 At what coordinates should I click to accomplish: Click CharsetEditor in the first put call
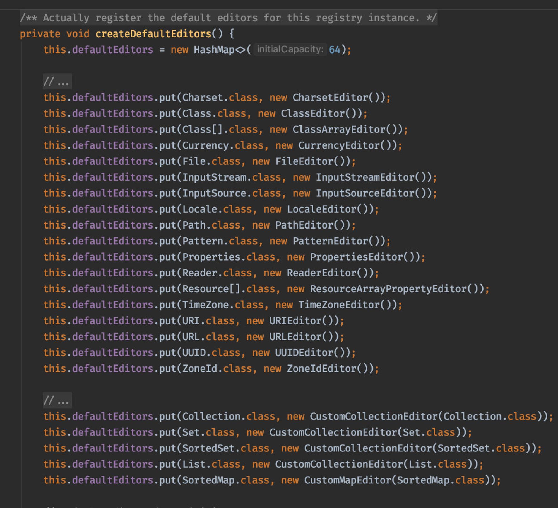pos(330,98)
